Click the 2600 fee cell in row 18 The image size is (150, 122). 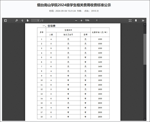(100, 117)
